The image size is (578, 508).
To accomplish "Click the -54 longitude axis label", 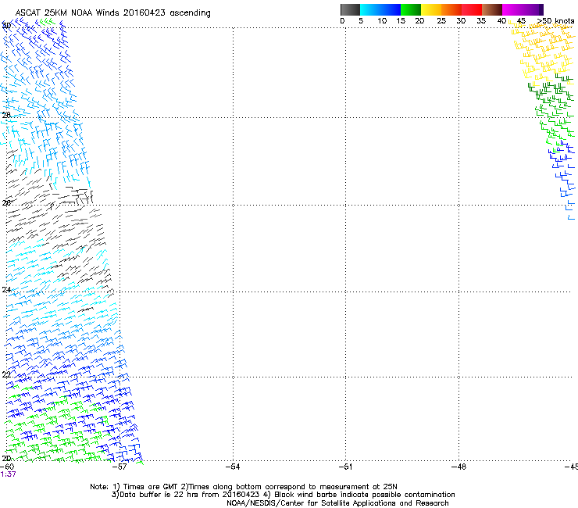I will (233, 467).
